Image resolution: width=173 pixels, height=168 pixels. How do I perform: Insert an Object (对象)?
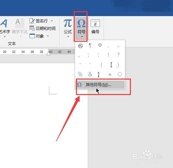(x=37, y=36)
